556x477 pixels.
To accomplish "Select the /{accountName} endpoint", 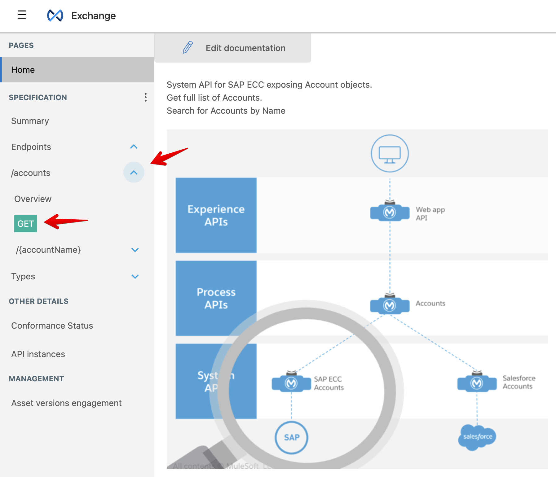I will 48,250.
